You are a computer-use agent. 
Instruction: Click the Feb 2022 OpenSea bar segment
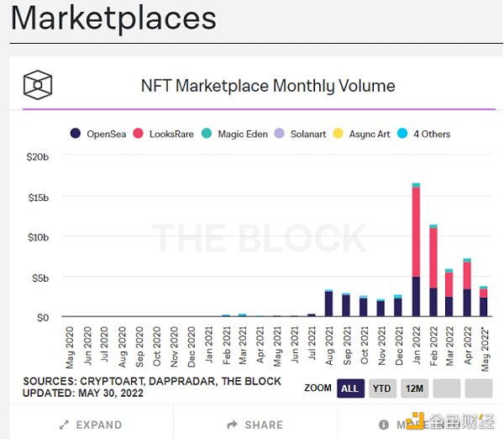[x=433, y=302]
